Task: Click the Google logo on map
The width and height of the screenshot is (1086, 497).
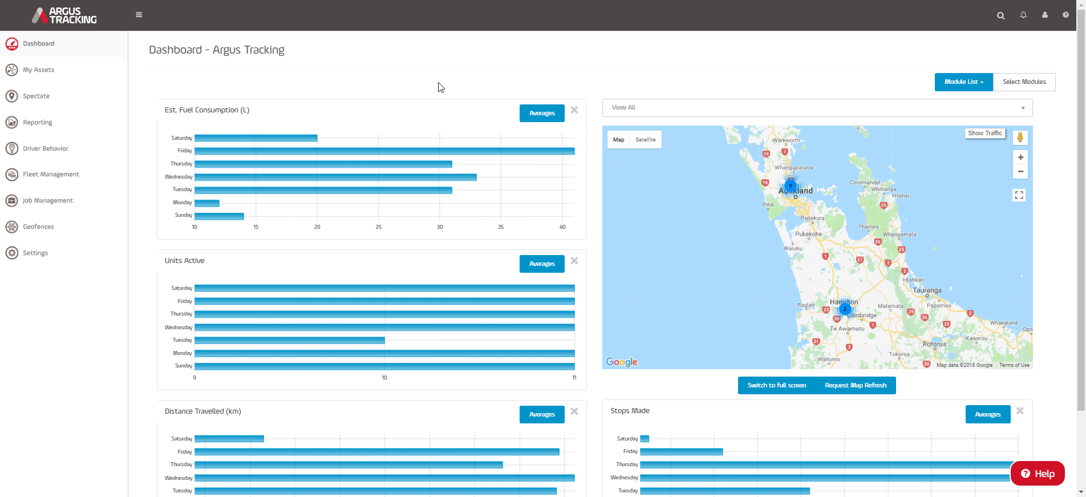Action: 622,362
